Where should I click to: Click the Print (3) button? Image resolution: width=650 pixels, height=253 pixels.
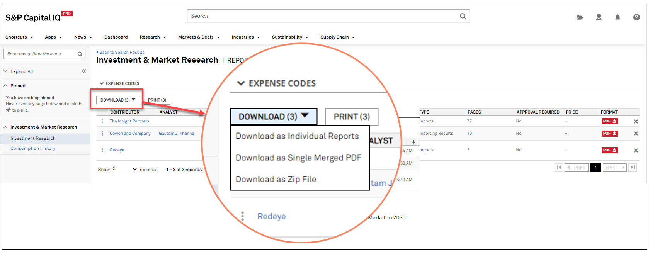157,100
